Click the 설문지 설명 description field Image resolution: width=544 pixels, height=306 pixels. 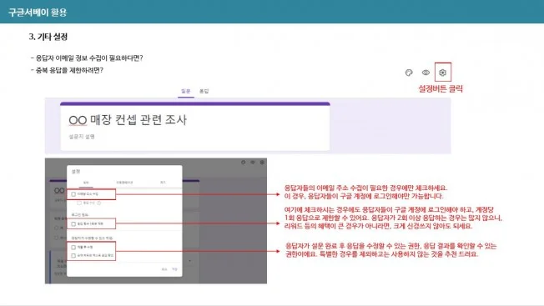coord(82,137)
